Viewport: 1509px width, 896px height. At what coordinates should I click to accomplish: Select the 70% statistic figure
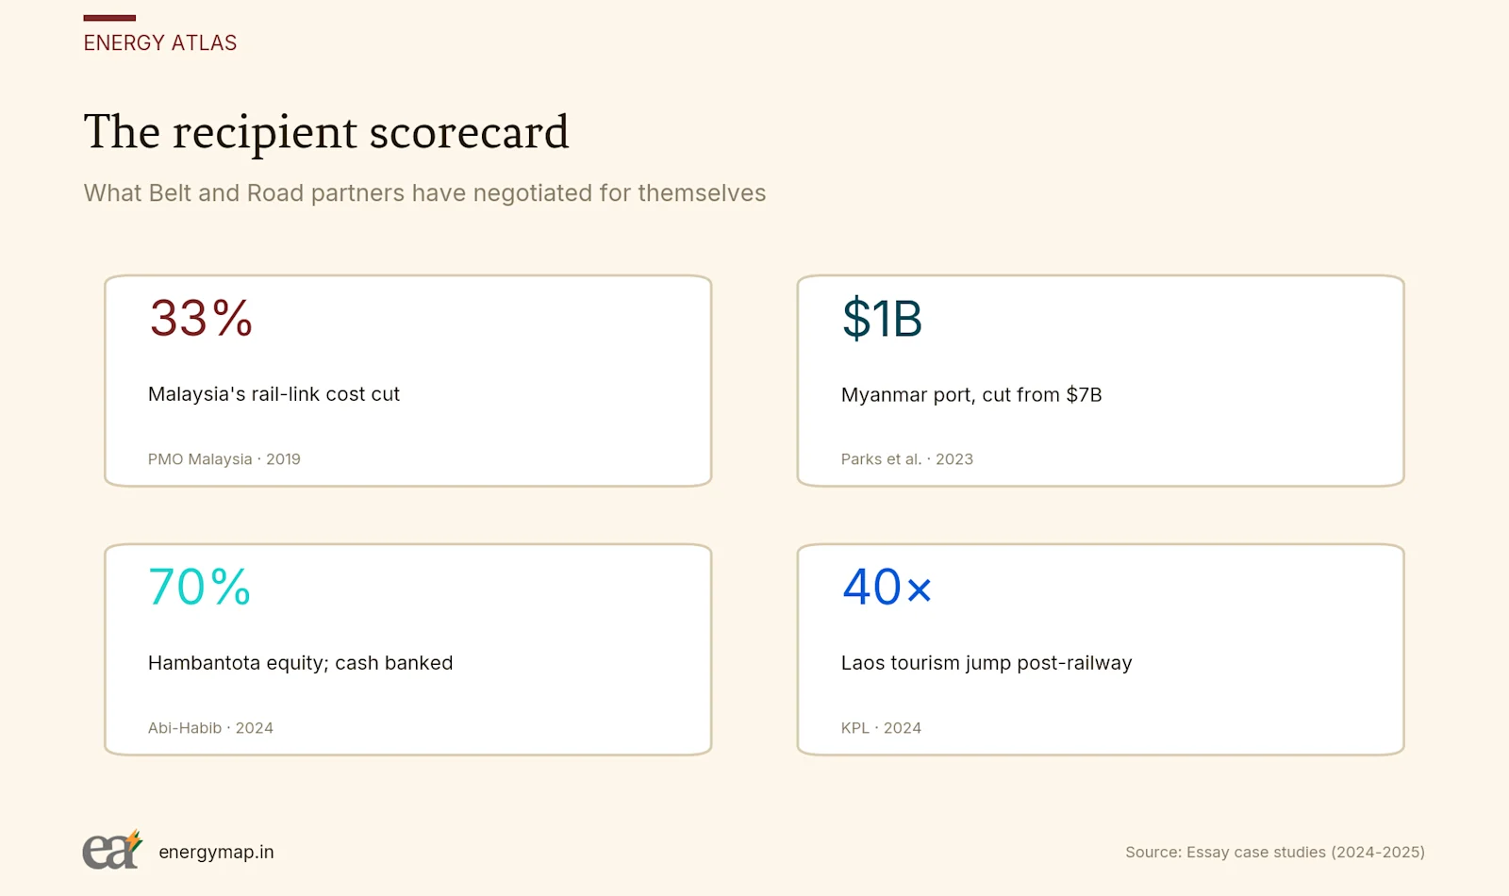coord(200,587)
